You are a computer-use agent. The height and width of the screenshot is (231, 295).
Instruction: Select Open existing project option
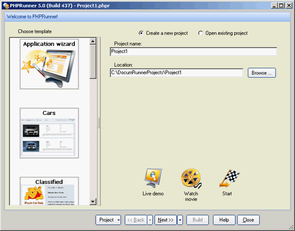223,33
